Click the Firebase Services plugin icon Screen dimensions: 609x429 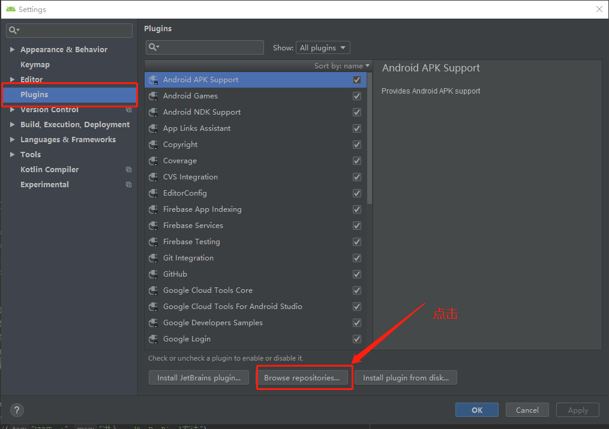154,226
